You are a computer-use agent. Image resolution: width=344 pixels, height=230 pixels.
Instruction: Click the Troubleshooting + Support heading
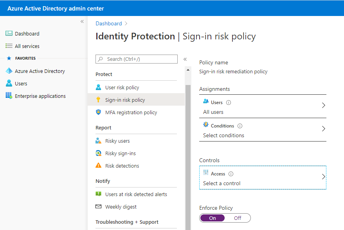[127, 222]
